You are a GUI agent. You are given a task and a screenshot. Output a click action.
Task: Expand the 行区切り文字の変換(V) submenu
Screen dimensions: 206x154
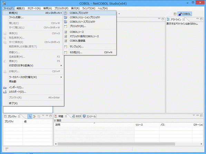61,66
